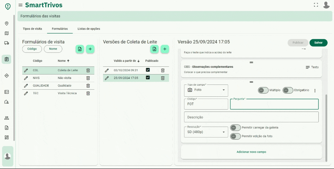Open the document sidebar icon
Image resolution: width=334 pixels, height=169 pixels.
[x=7, y=128]
